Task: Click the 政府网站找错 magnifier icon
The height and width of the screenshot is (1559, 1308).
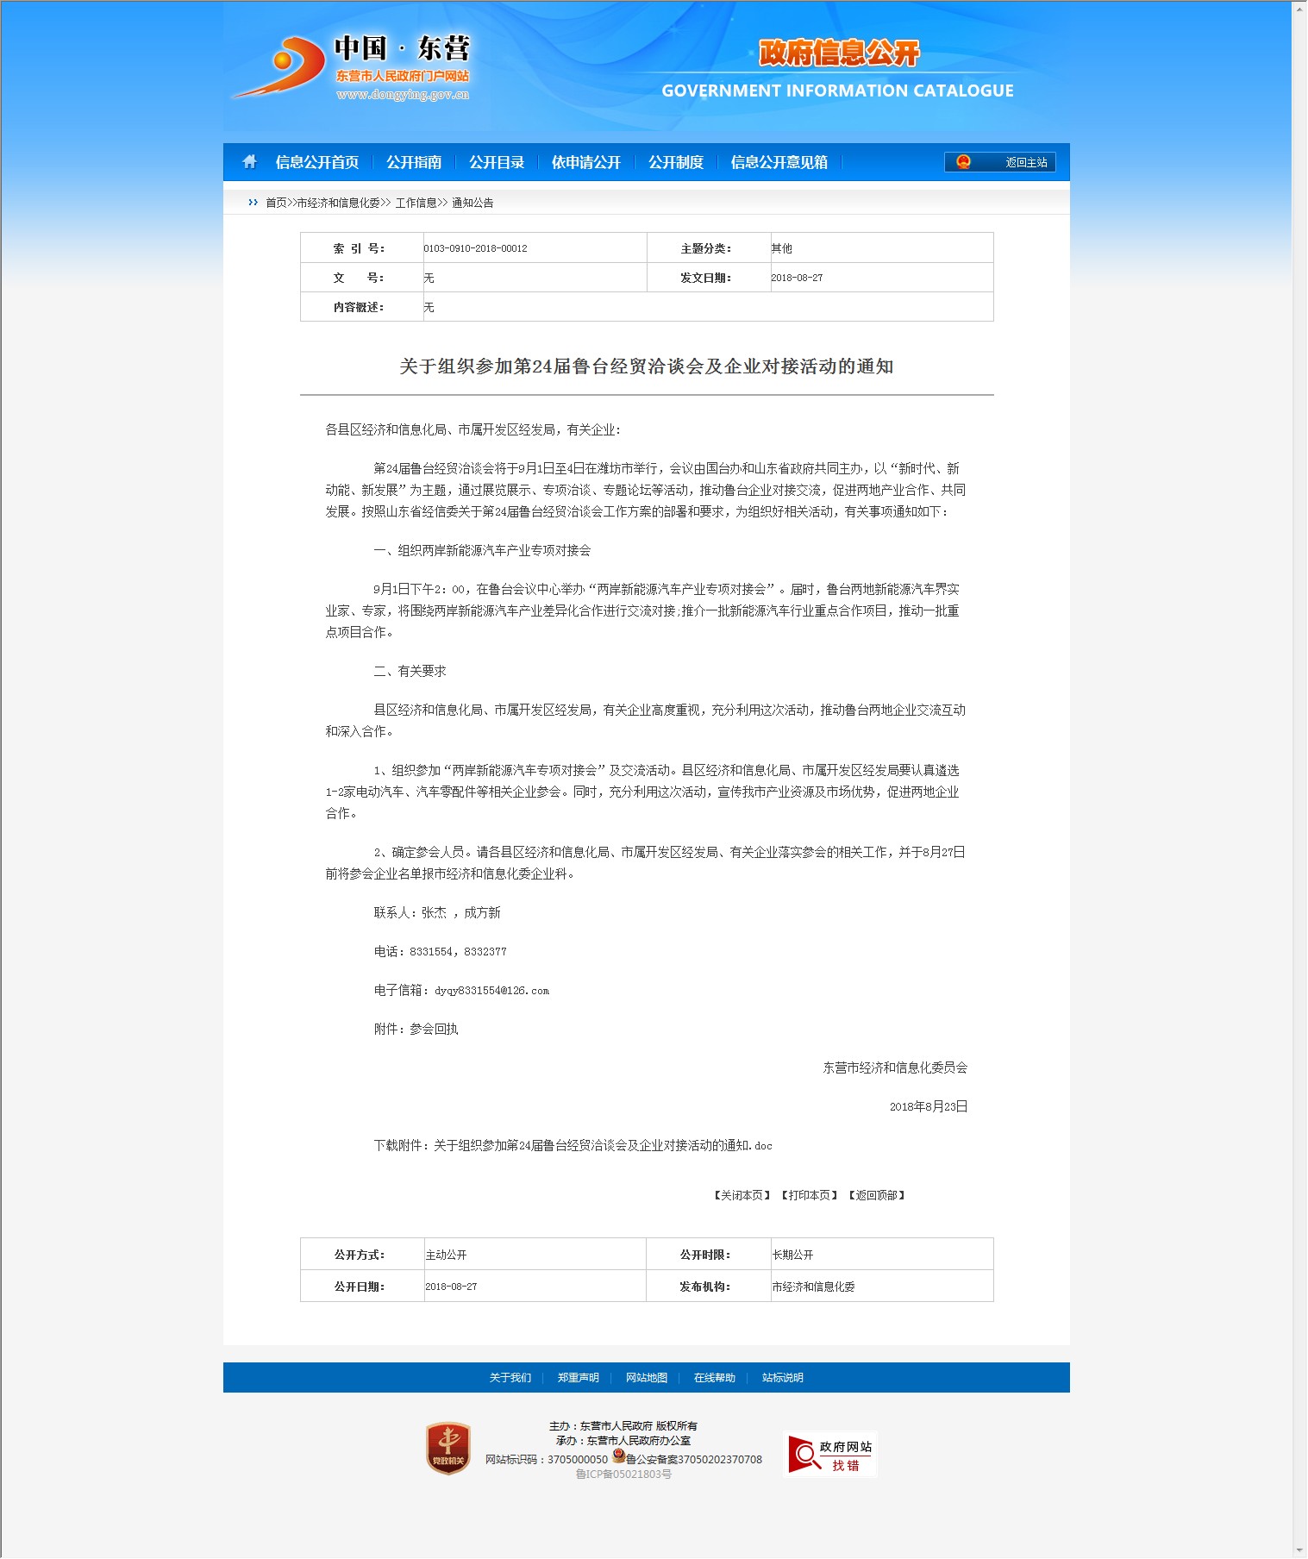Action: point(805,1456)
